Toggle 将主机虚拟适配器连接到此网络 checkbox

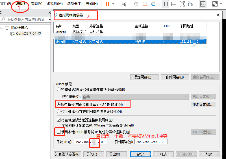click(x=58, y=120)
